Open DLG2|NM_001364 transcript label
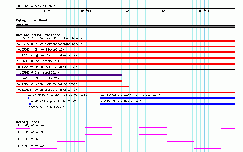The image size is (243, 152). 28,139
